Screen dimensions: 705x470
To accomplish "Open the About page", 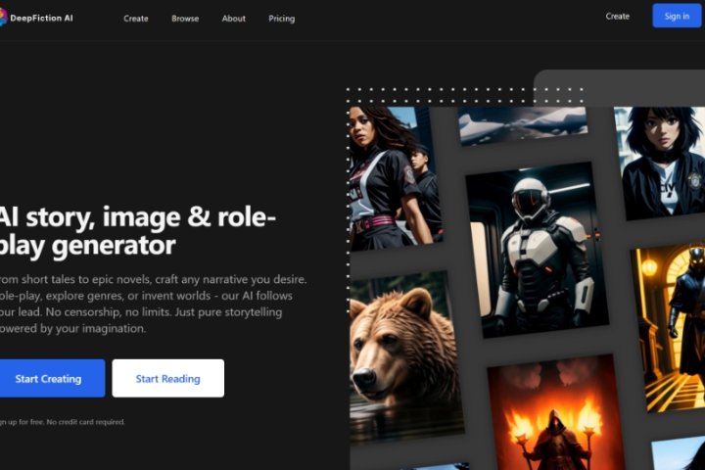I will tap(233, 19).
